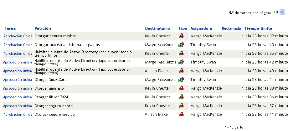This screenshot has width=288, height=131.
Task: Click type icon in Active Directory row assigned to Timothy Swan
Action: (181, 62)
